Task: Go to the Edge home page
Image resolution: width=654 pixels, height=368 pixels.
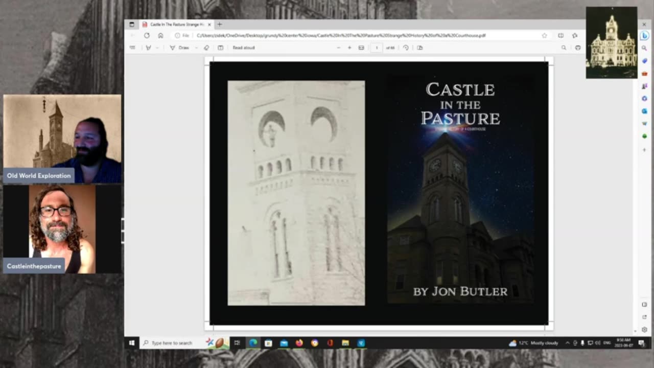Action: 160,35
